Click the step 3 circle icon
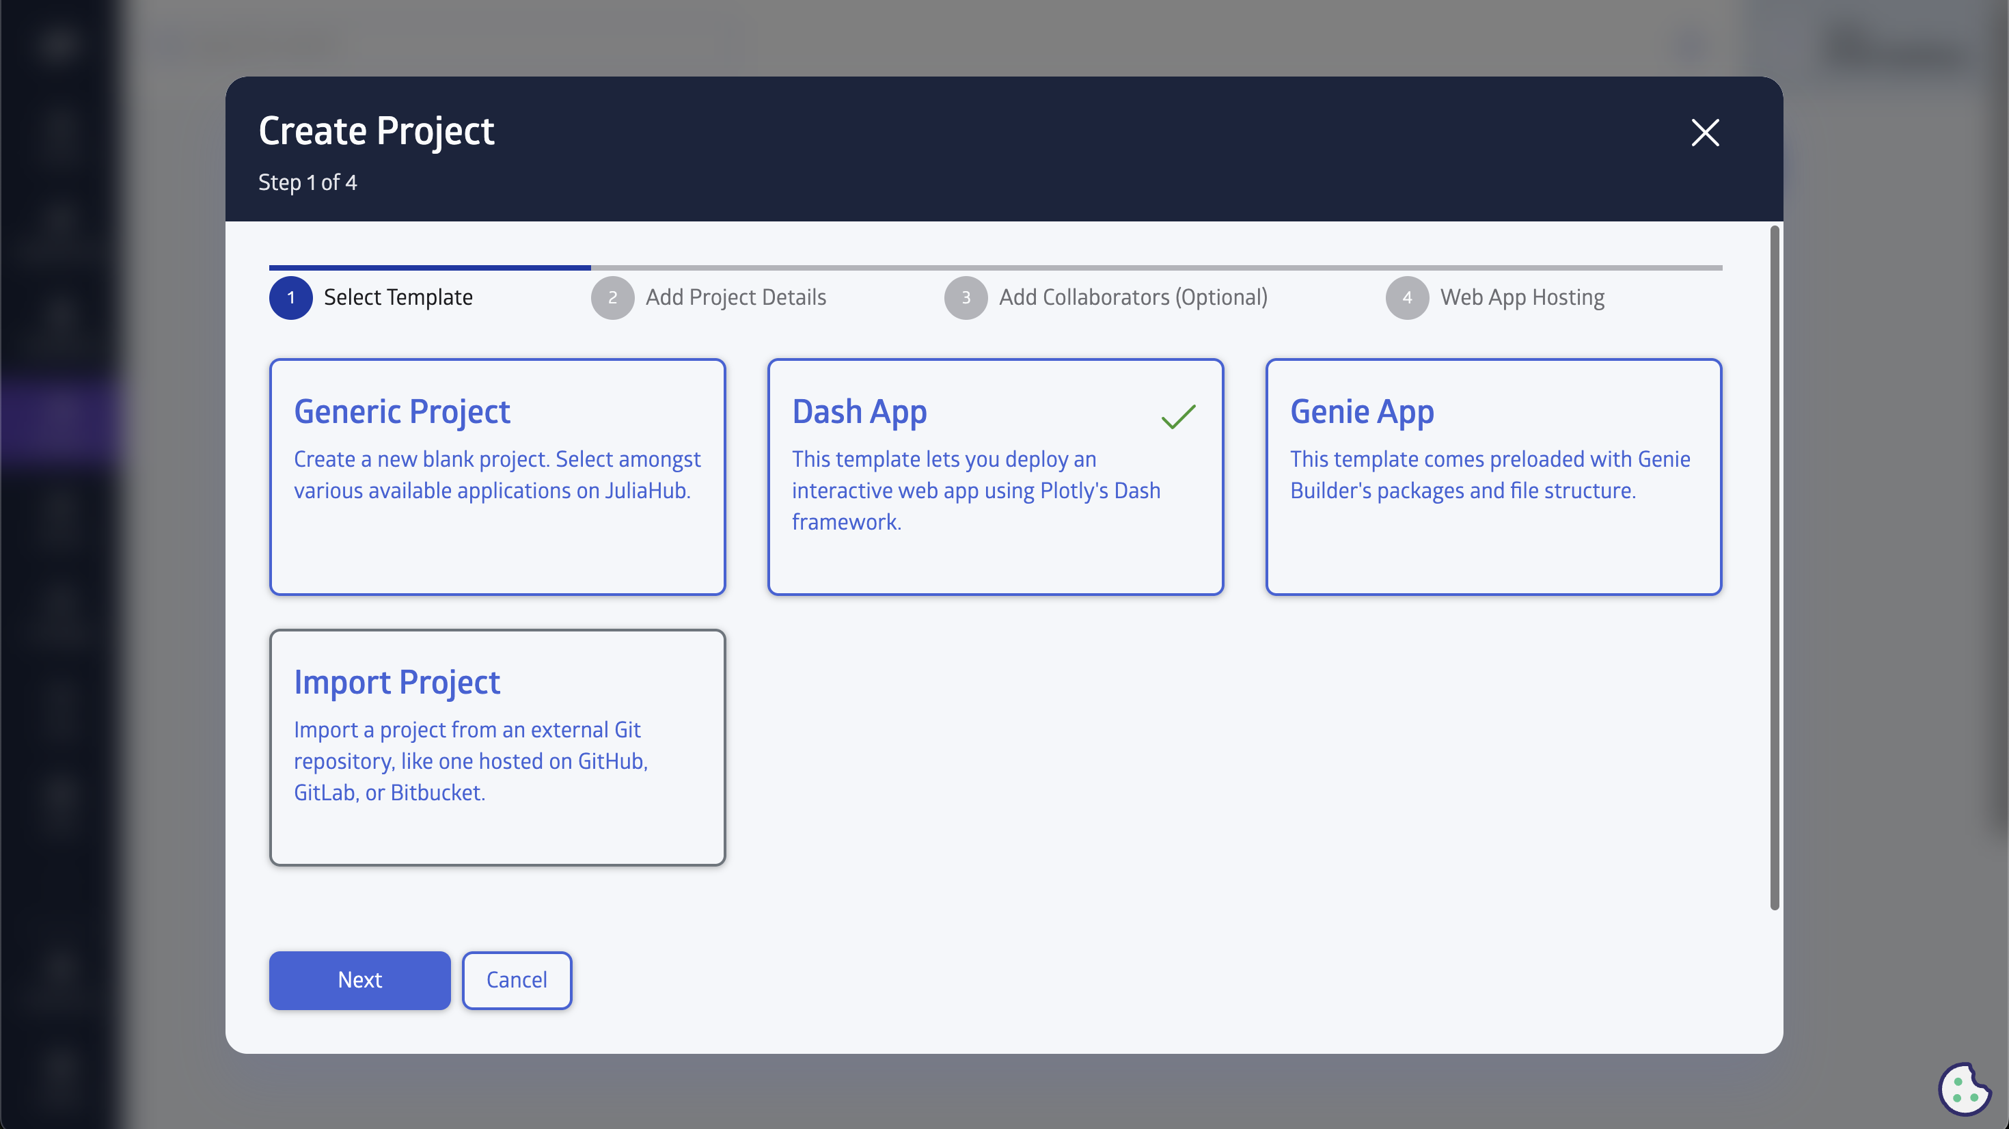 point(966,298)
